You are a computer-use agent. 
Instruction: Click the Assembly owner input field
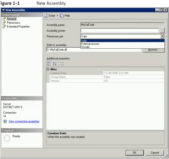[x=119, y=30]
